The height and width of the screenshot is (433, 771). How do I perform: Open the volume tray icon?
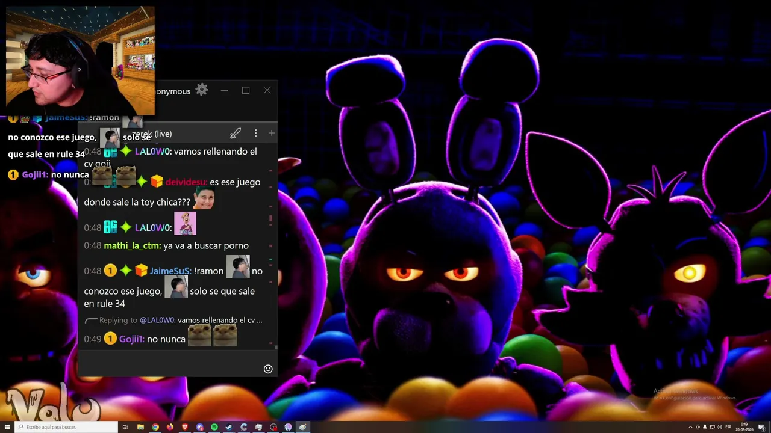click(x=719, y=427)
